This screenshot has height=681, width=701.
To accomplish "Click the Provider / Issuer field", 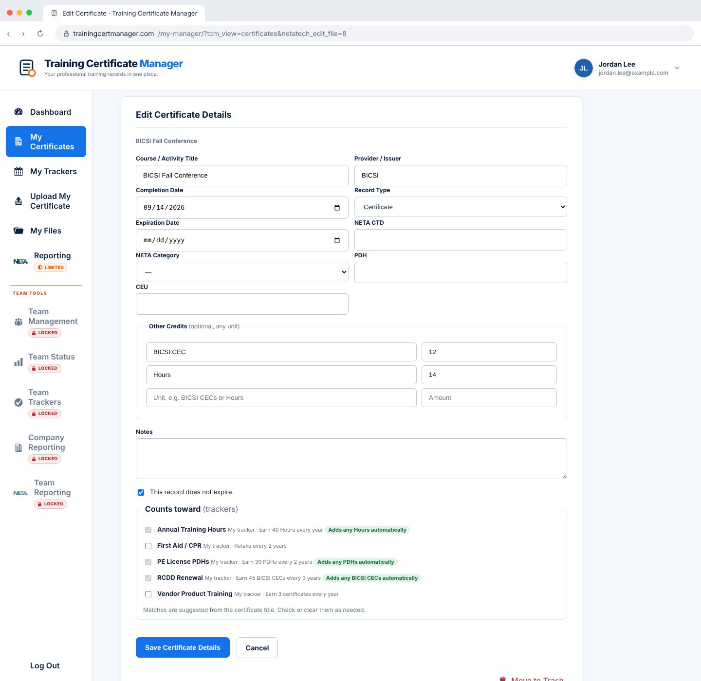I will pos(461,175).
